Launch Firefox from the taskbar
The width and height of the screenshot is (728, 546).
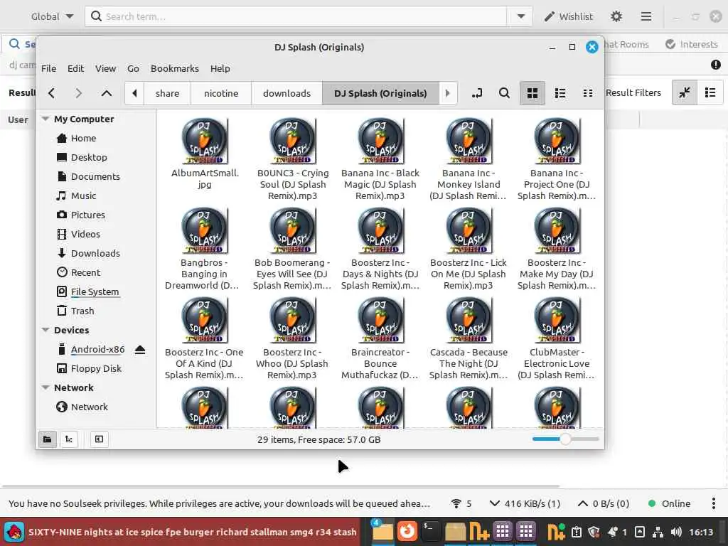[407, 531]
